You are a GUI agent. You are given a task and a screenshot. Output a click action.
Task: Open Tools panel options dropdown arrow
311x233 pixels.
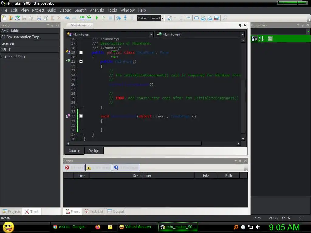coord(48,25)
